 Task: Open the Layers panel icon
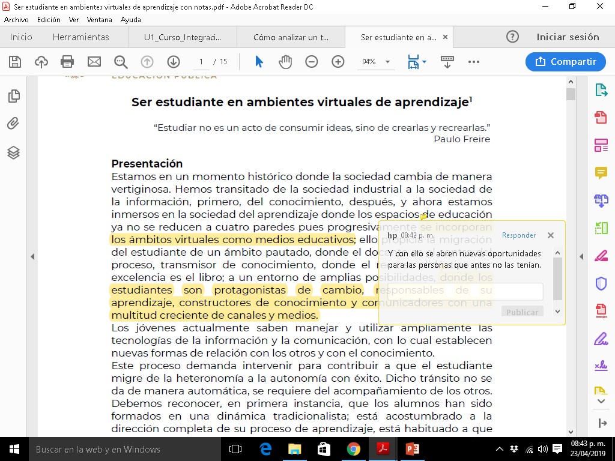[13, 152]
